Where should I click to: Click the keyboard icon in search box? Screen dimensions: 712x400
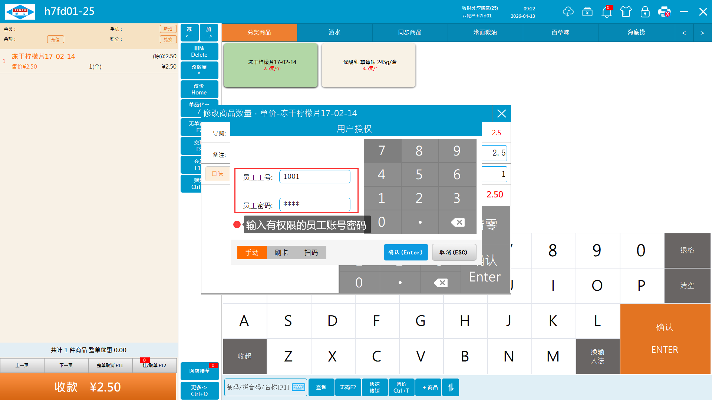pyautogui.click(x=299, y=387)
